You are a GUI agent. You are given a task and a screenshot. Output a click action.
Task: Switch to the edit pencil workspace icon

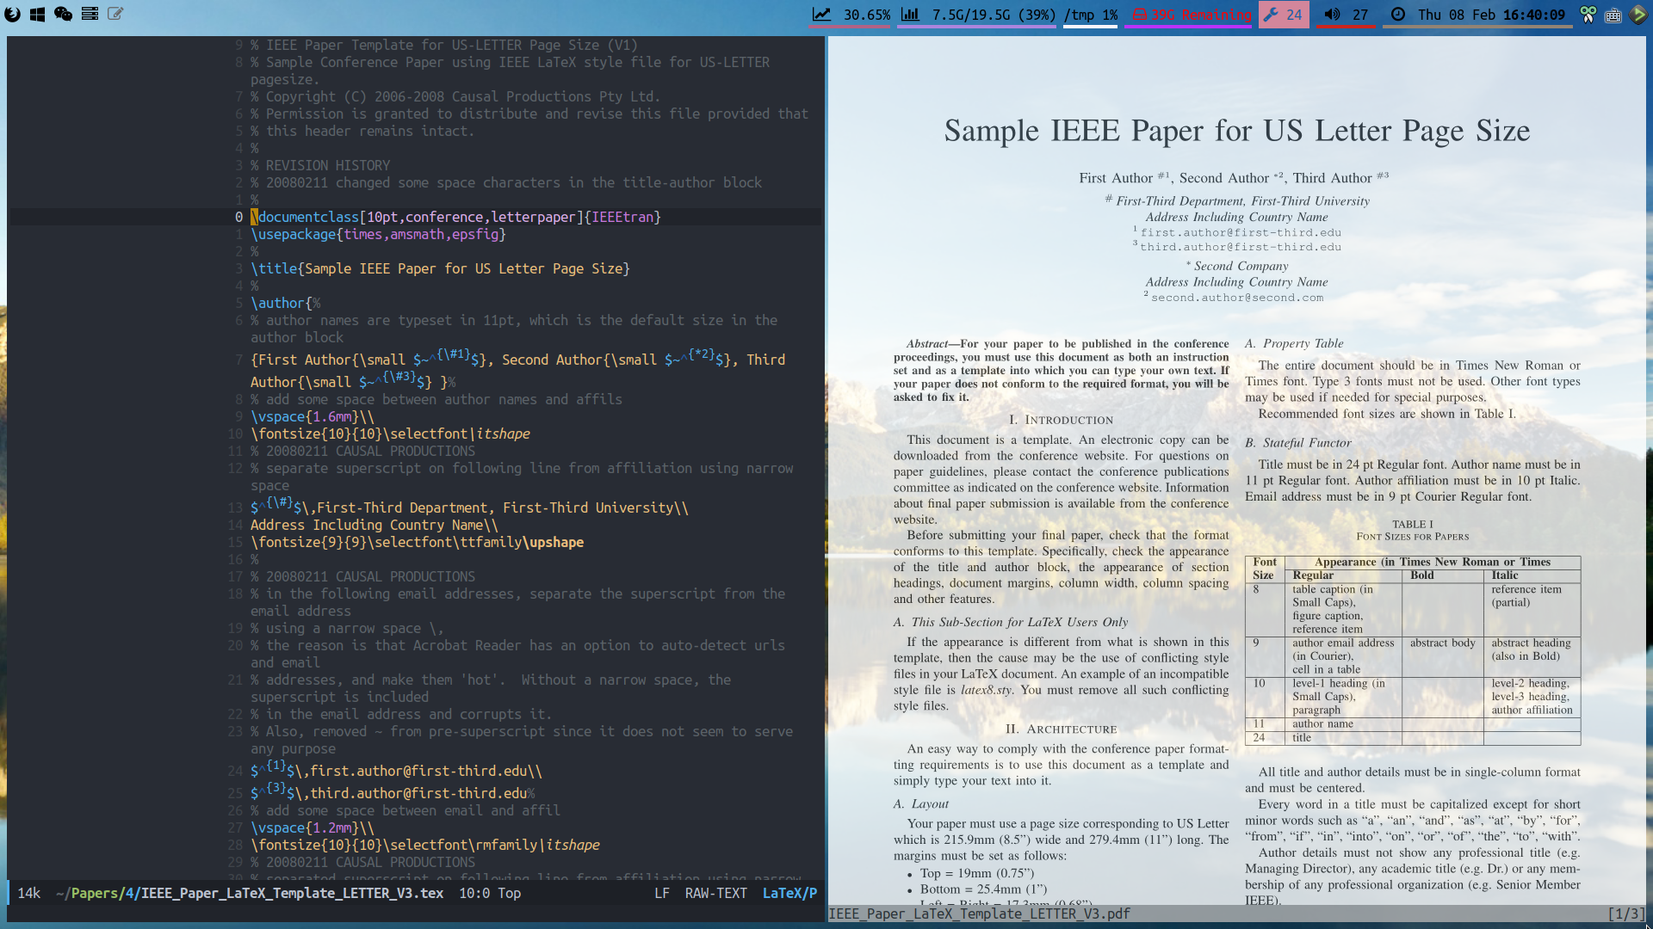(115, 14)
